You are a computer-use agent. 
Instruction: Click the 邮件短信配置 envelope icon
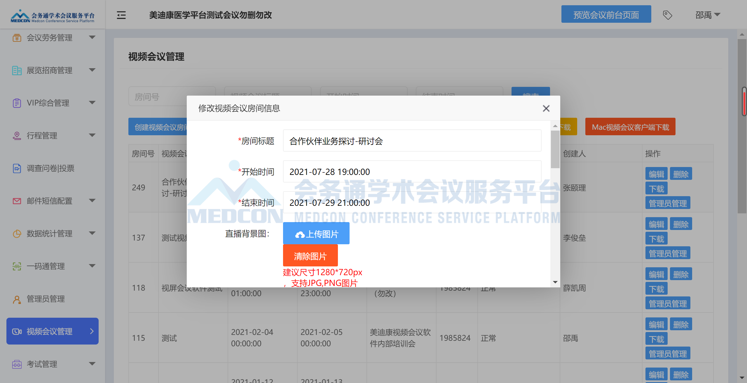(x=17, y=201)
